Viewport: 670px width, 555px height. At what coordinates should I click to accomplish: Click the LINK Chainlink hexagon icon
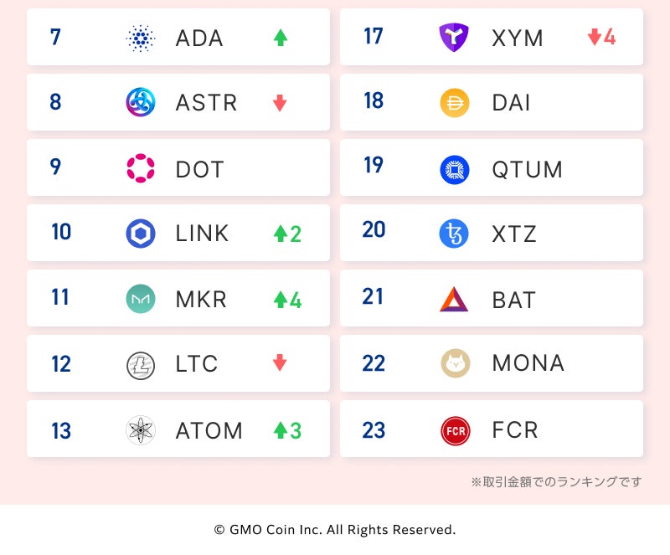(x=141, y=234)
